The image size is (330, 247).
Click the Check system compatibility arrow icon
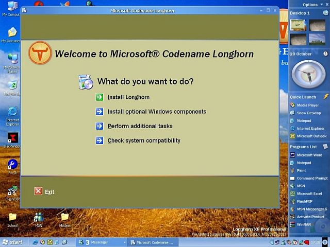(x=100, y=140)
